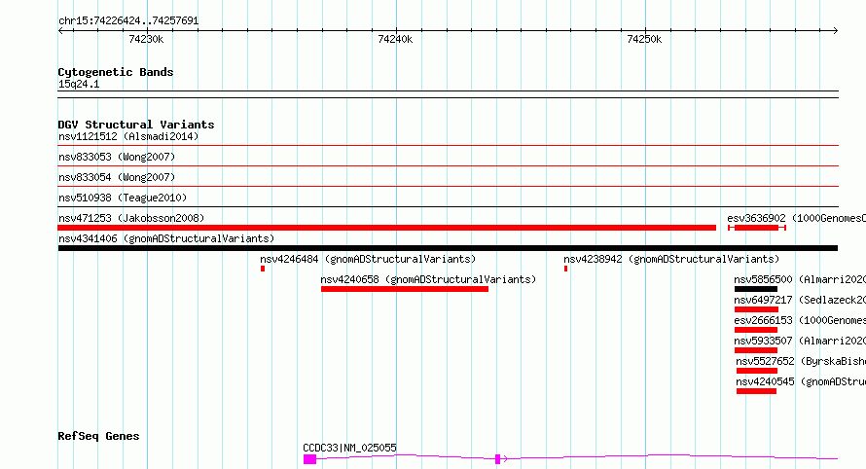Select variant nsv510938 (Teague2010) label
The image size is (866, 469).
[123, 198]
